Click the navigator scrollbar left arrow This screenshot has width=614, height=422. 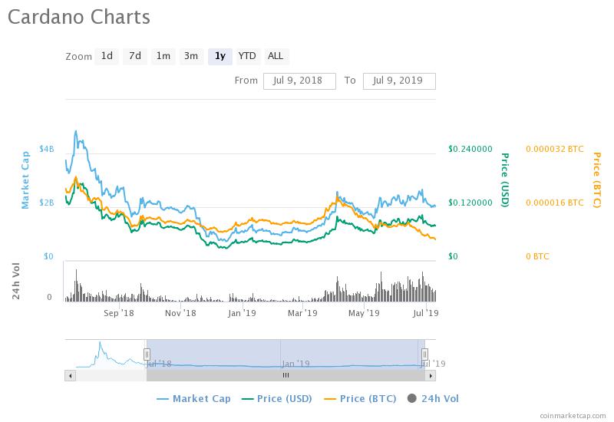(x=70, y=375)
